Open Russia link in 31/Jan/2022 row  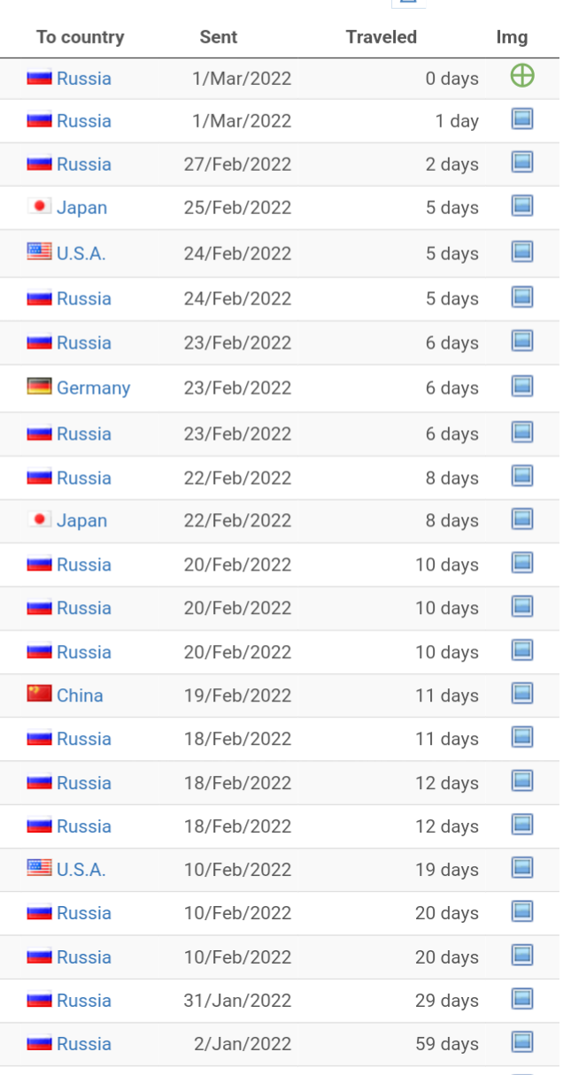[84, 1001]
